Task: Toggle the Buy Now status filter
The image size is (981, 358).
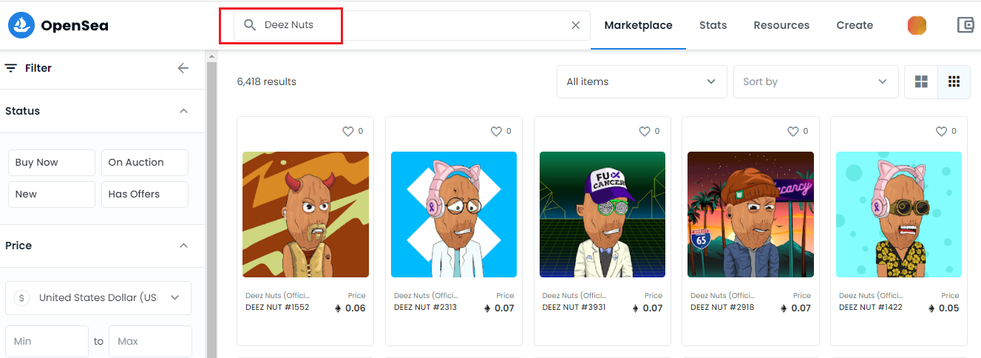Action: click(52, 163)
